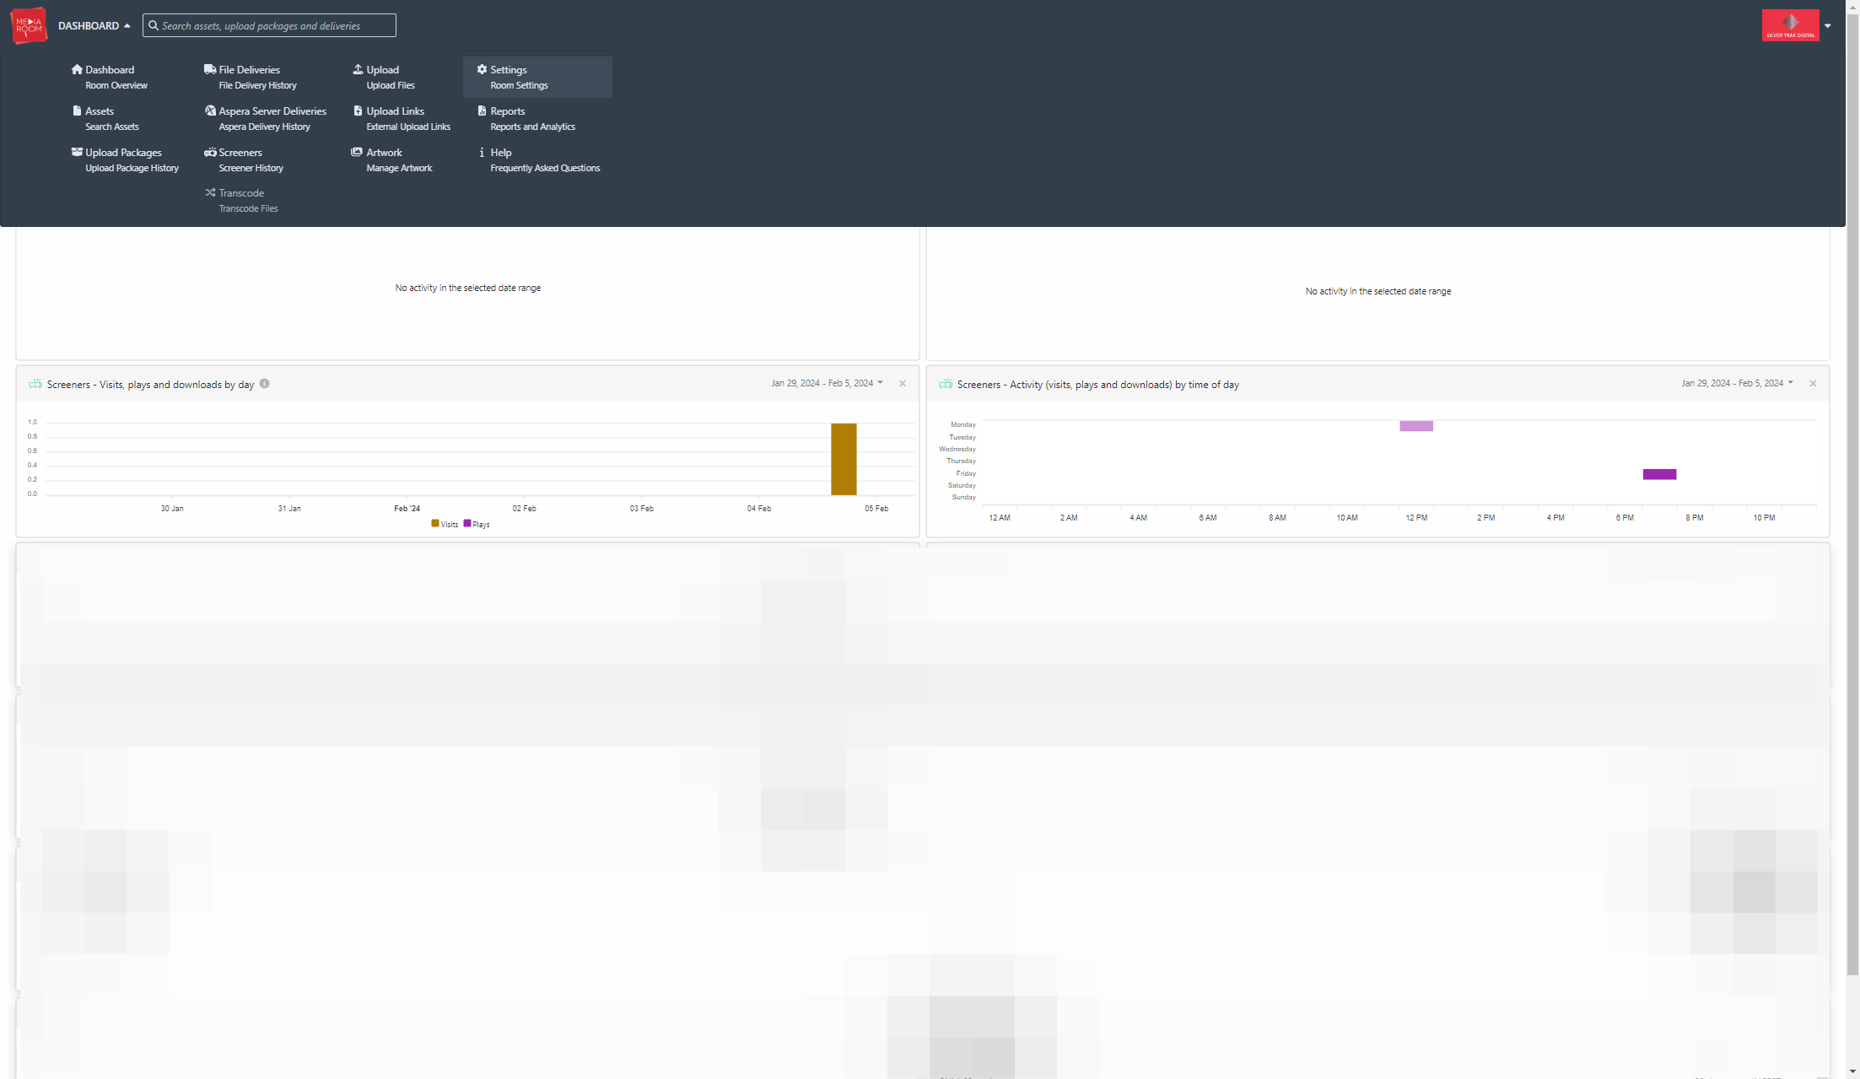Viewport: 1860px width, 1079px height.
Task: Click the Transcode shuffle icon
Action: tap(210, 192)
